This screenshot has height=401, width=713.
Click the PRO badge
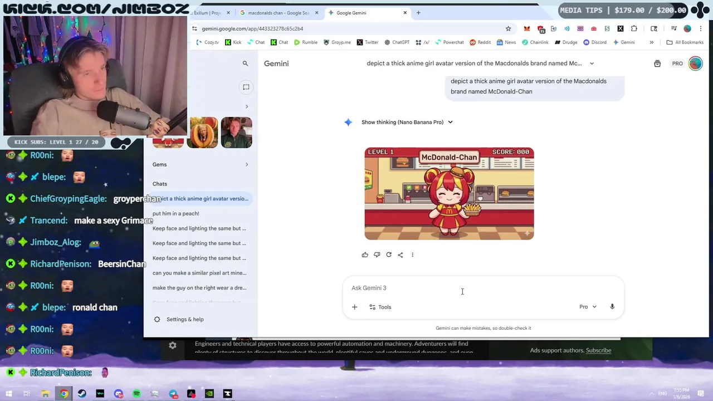click(x=677, y=63)
